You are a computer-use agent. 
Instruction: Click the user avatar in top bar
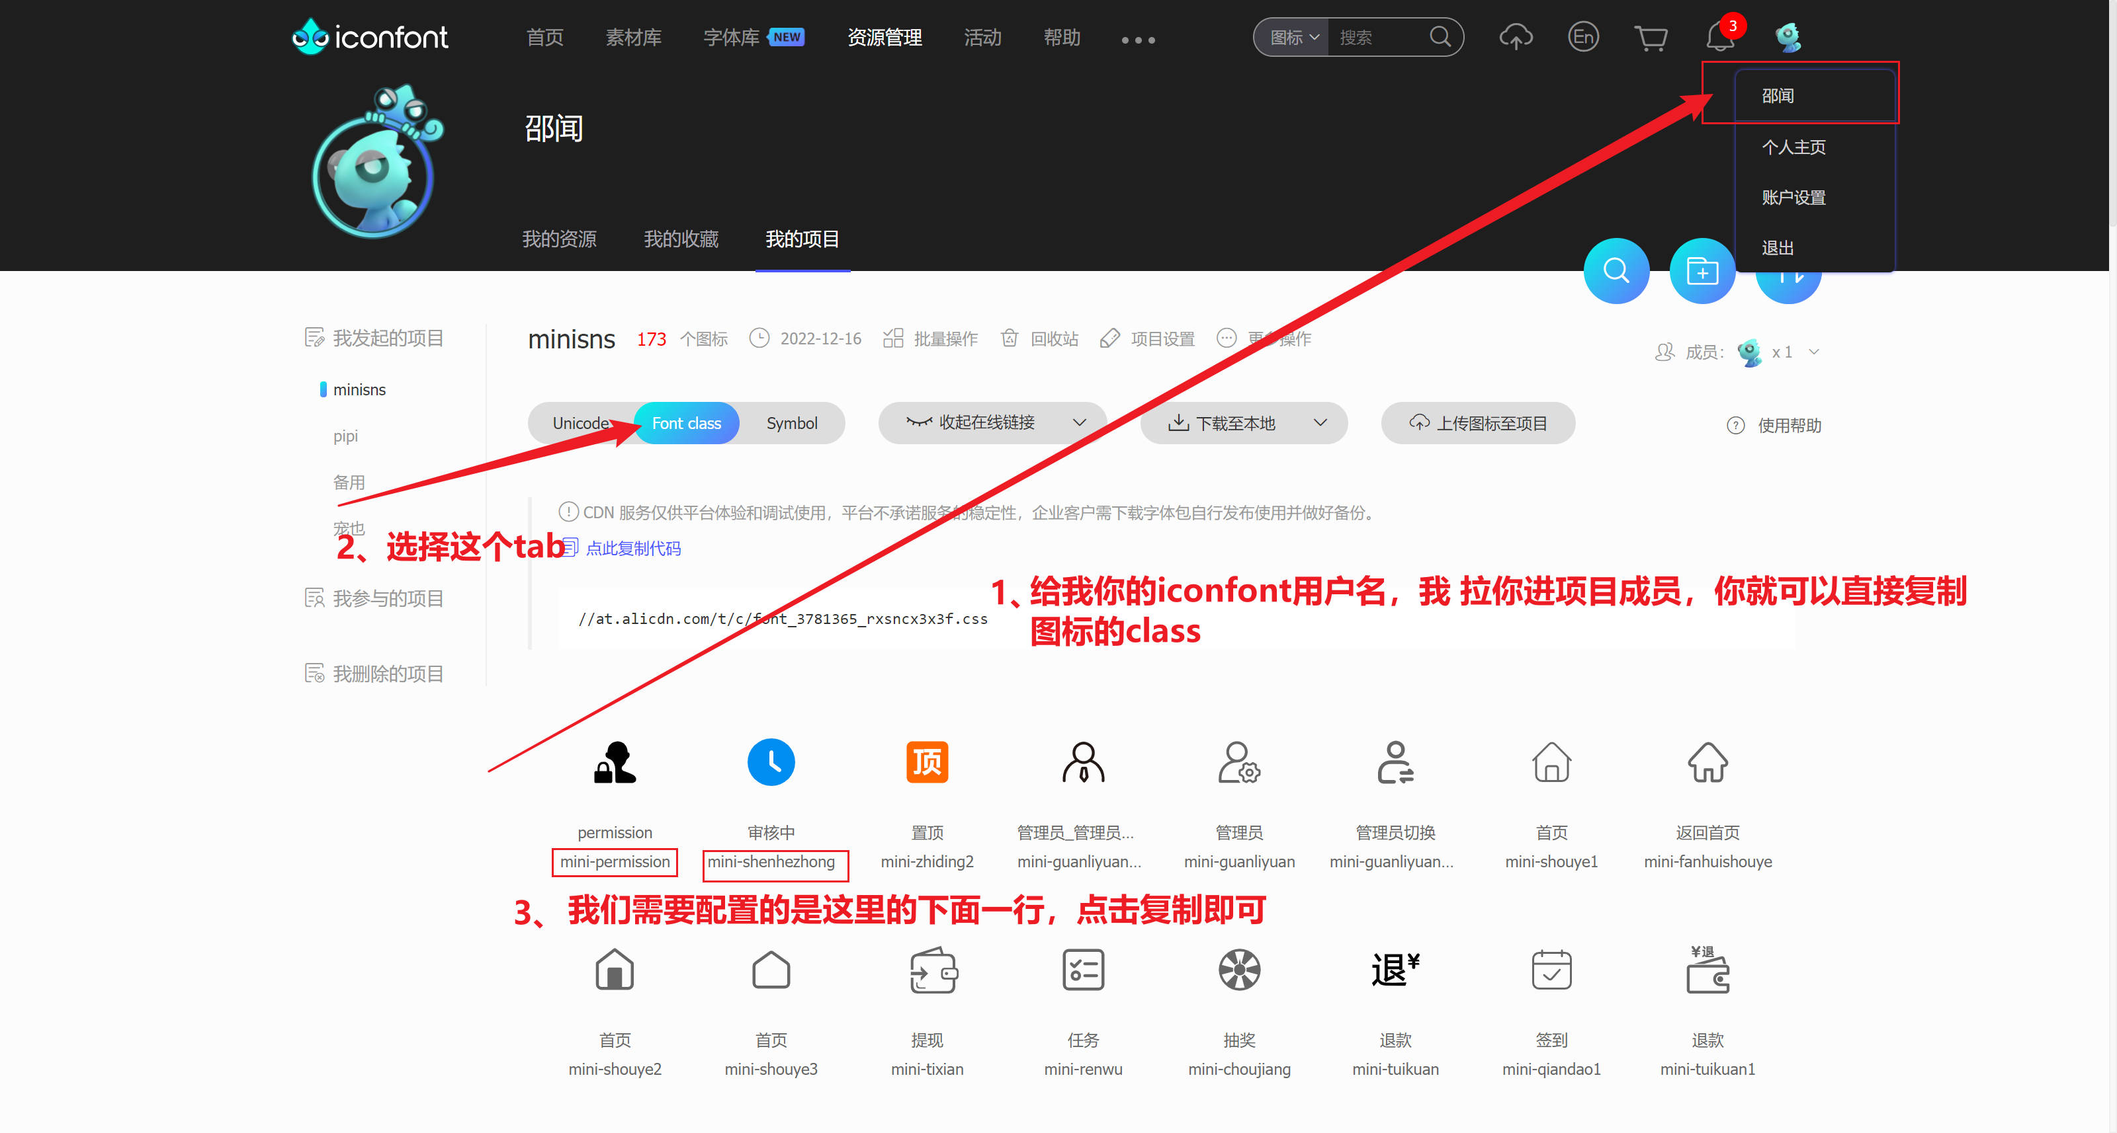(1788, 37)
